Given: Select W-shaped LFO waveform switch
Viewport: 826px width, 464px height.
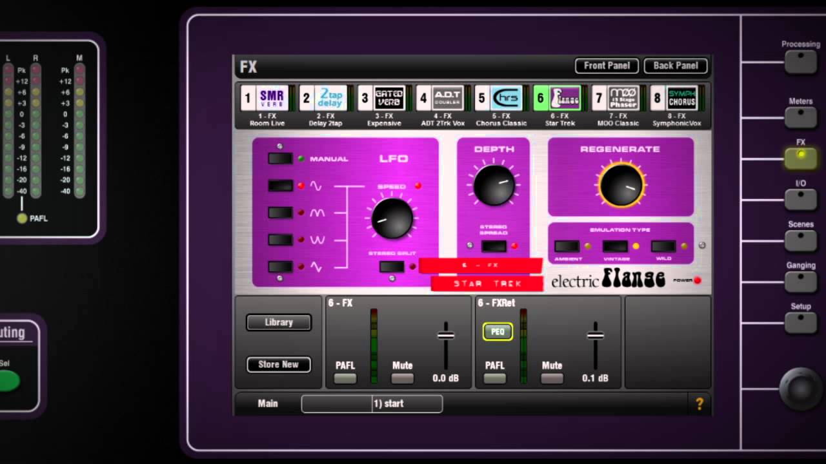Looking at the screenshot, I should [x=281, y=240].
